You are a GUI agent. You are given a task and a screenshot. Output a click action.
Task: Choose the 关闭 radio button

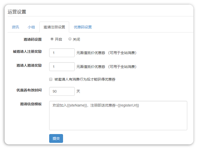(x=70, y=39)
